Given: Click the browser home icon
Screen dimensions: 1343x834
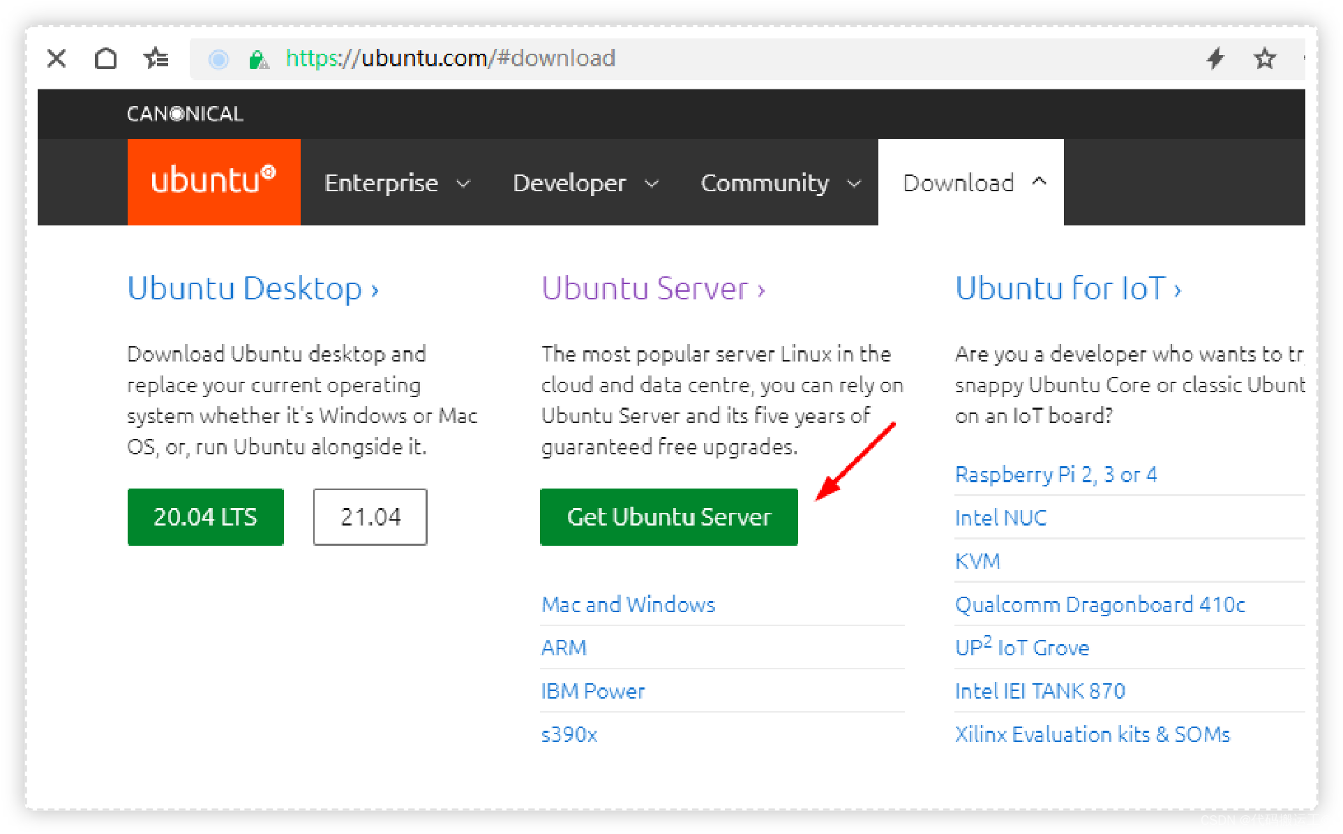Looking at the screenshot, I should coord(105,59).
